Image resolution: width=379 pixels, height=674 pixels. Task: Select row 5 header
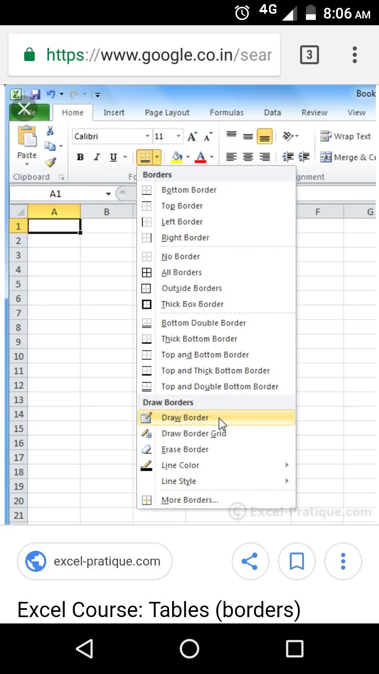[x=18, y=284]
